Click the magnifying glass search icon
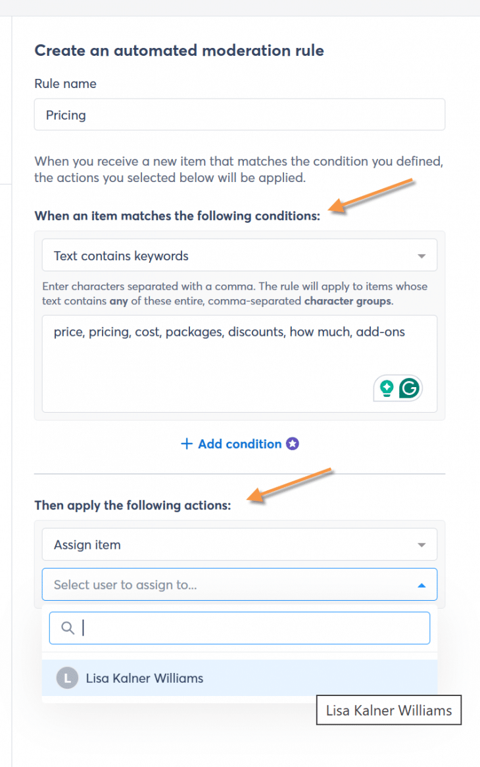The width and height of the screenshot is (480, 767). [68, 628]
